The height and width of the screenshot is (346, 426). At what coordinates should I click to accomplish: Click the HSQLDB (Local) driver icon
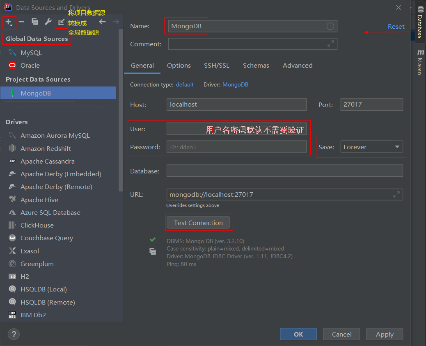(12, 289)
